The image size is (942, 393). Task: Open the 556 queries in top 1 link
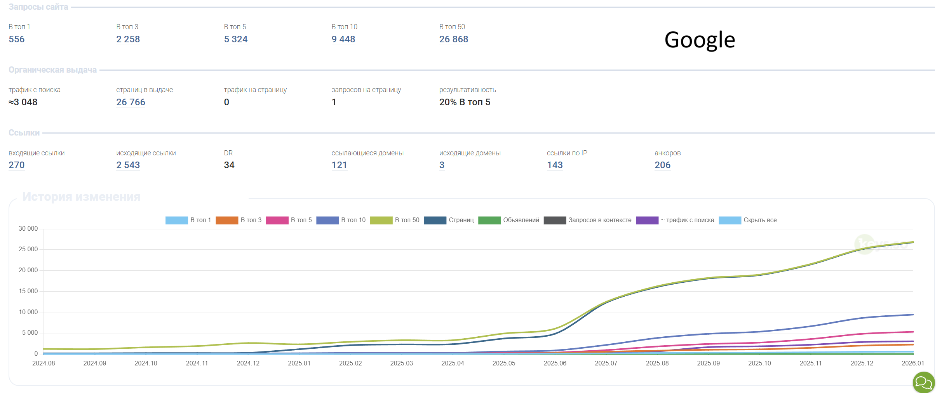[17, 39]
